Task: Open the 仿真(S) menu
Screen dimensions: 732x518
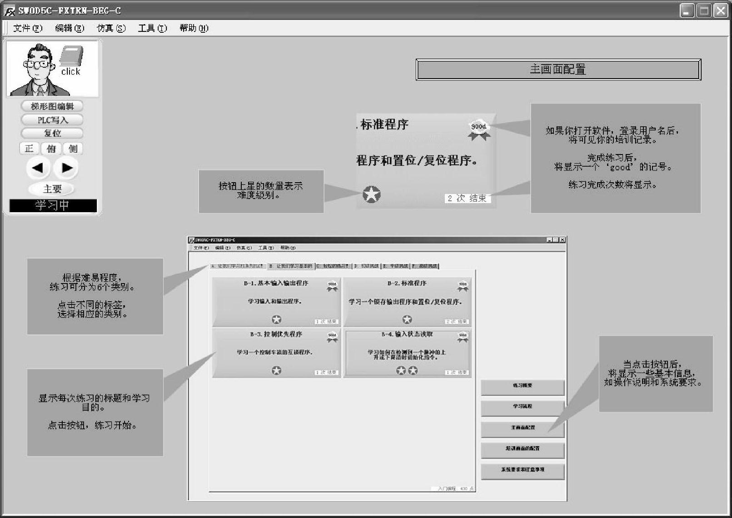Action: (x=111, y=28)
